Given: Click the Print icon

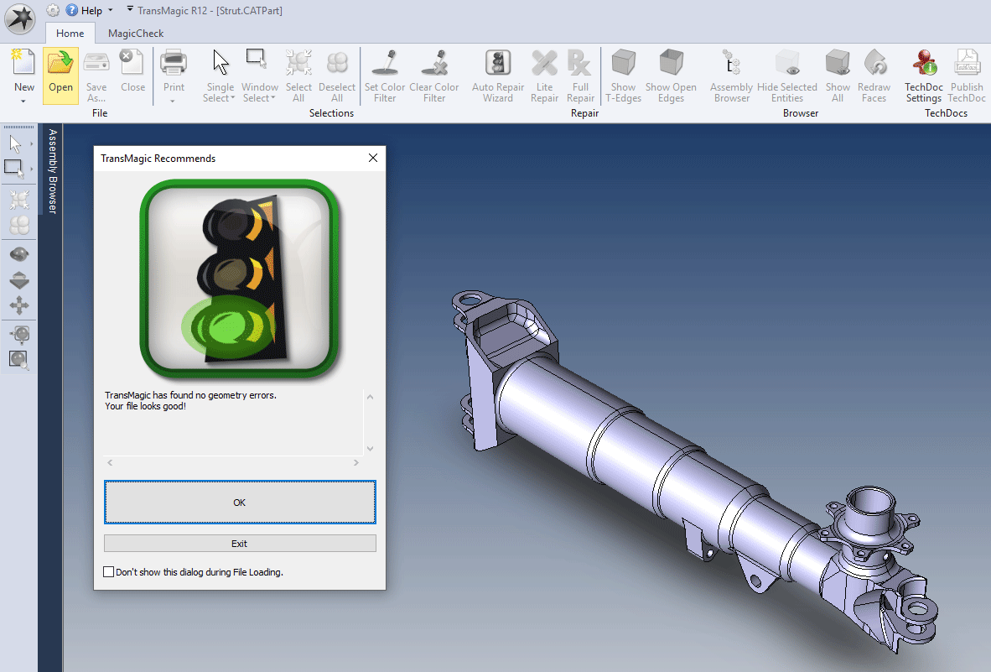Looking at the screenshot, I should 174,64.
